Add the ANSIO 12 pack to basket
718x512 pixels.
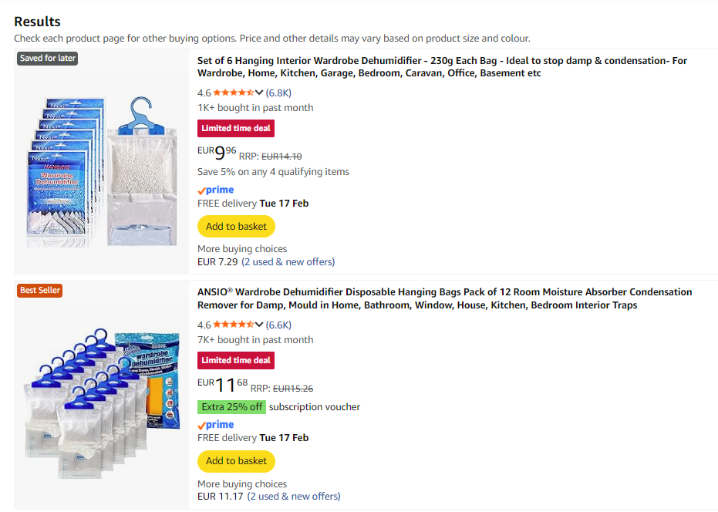click(x=236, y=461)
